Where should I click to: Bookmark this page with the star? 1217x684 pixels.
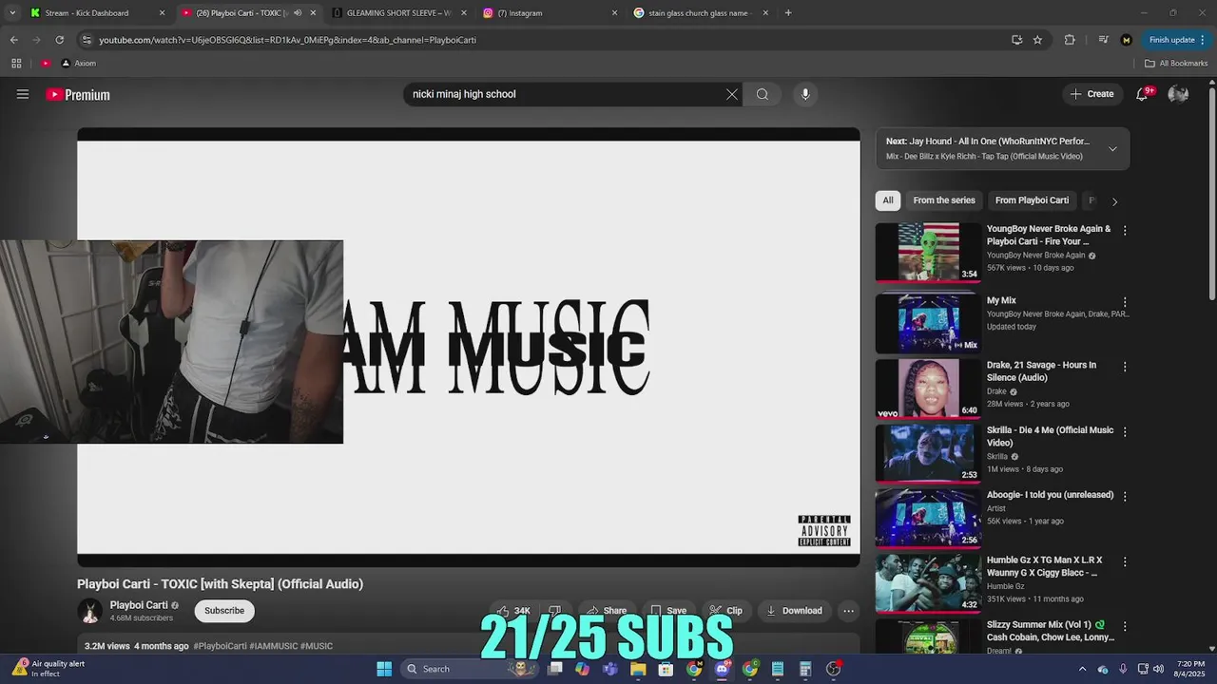(1037, 40)
